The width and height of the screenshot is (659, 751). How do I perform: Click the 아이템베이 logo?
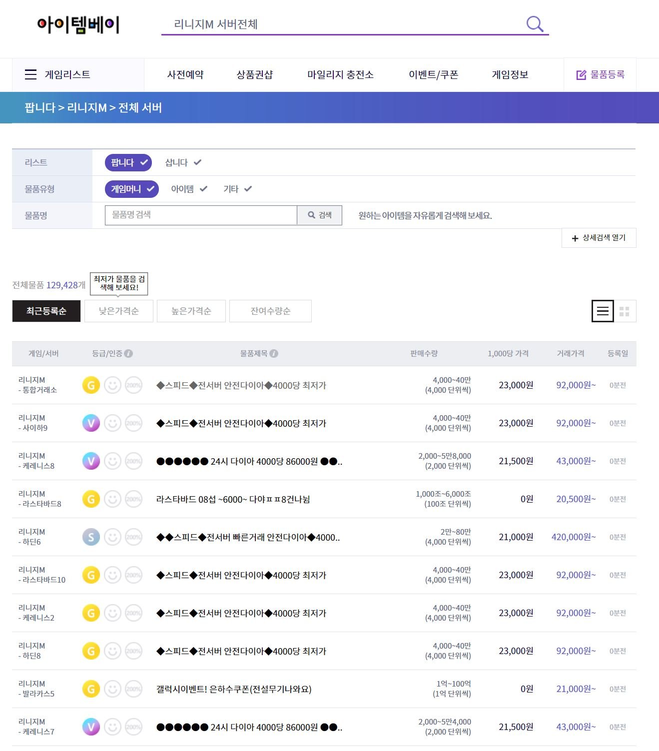78,24
